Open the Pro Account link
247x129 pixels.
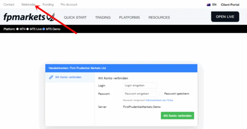69,5
